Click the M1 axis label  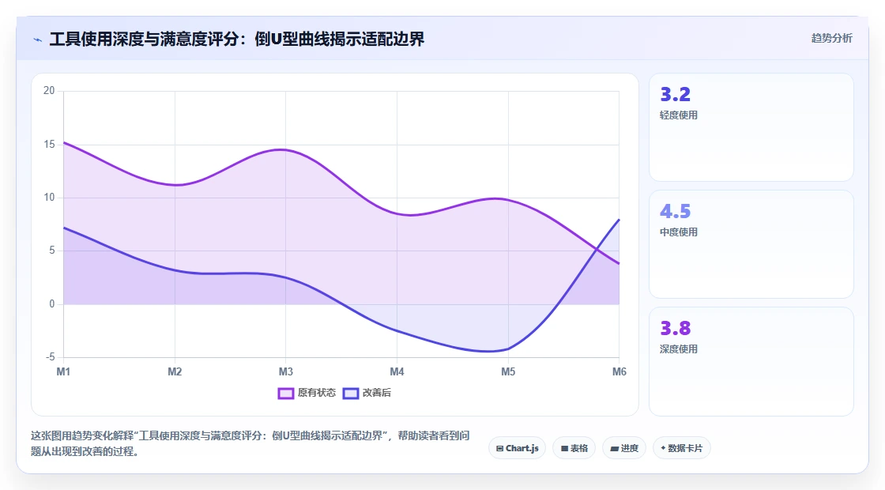[x=63, y=371]
